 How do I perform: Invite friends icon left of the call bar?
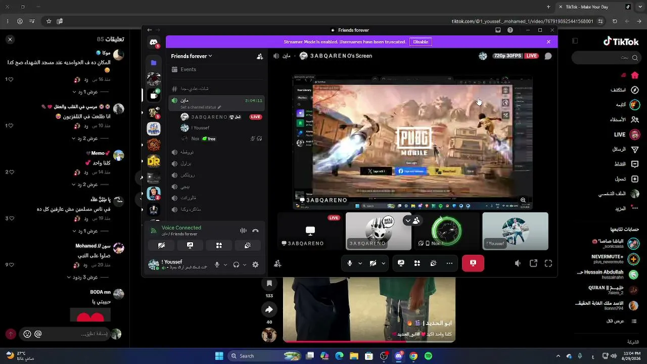(278, 263)
